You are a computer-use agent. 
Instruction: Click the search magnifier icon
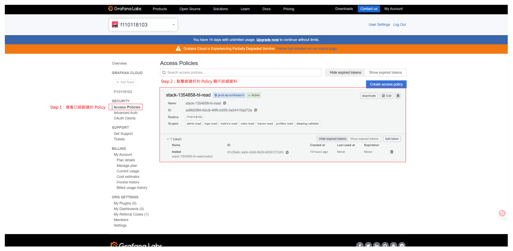(x=164, y=73)
